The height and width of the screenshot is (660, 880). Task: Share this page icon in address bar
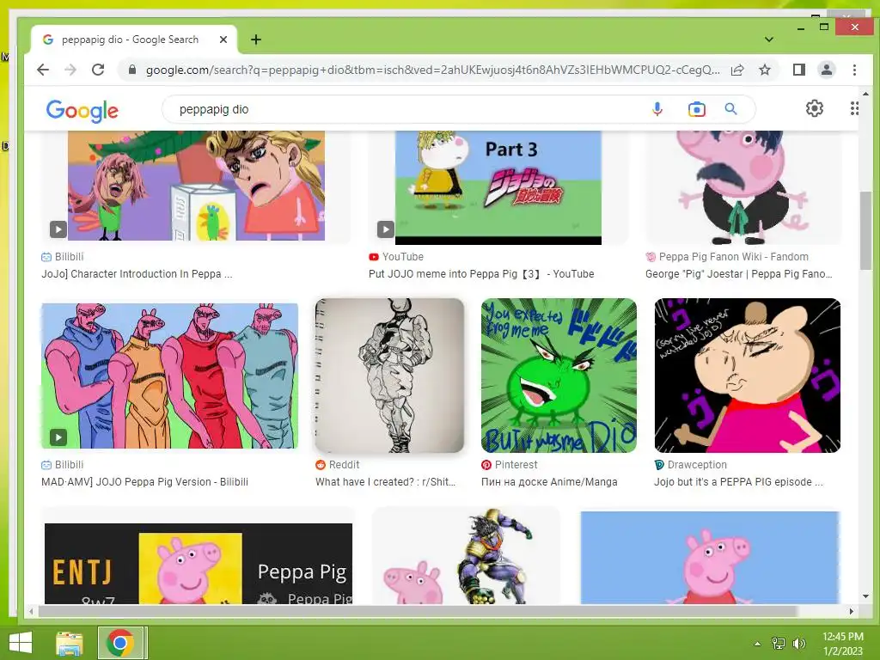pos(737,70)
